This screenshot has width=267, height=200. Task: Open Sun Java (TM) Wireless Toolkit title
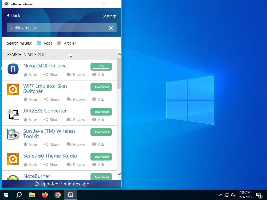pos(49,134)
